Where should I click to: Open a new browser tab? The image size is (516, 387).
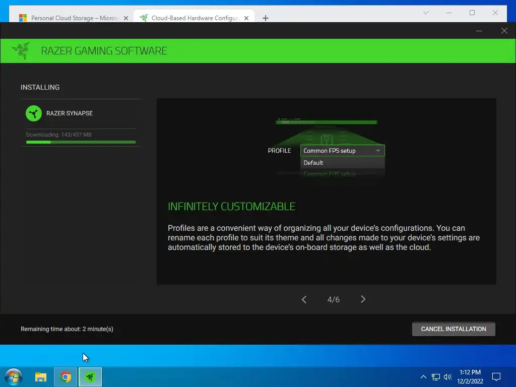pos(265,18)
